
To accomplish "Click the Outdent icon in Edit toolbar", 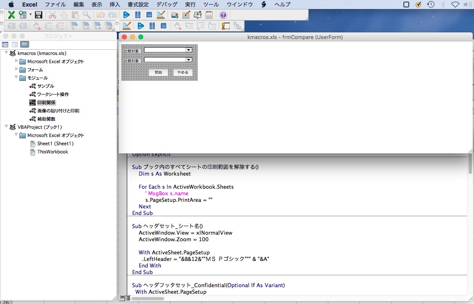I will point(23,26).
